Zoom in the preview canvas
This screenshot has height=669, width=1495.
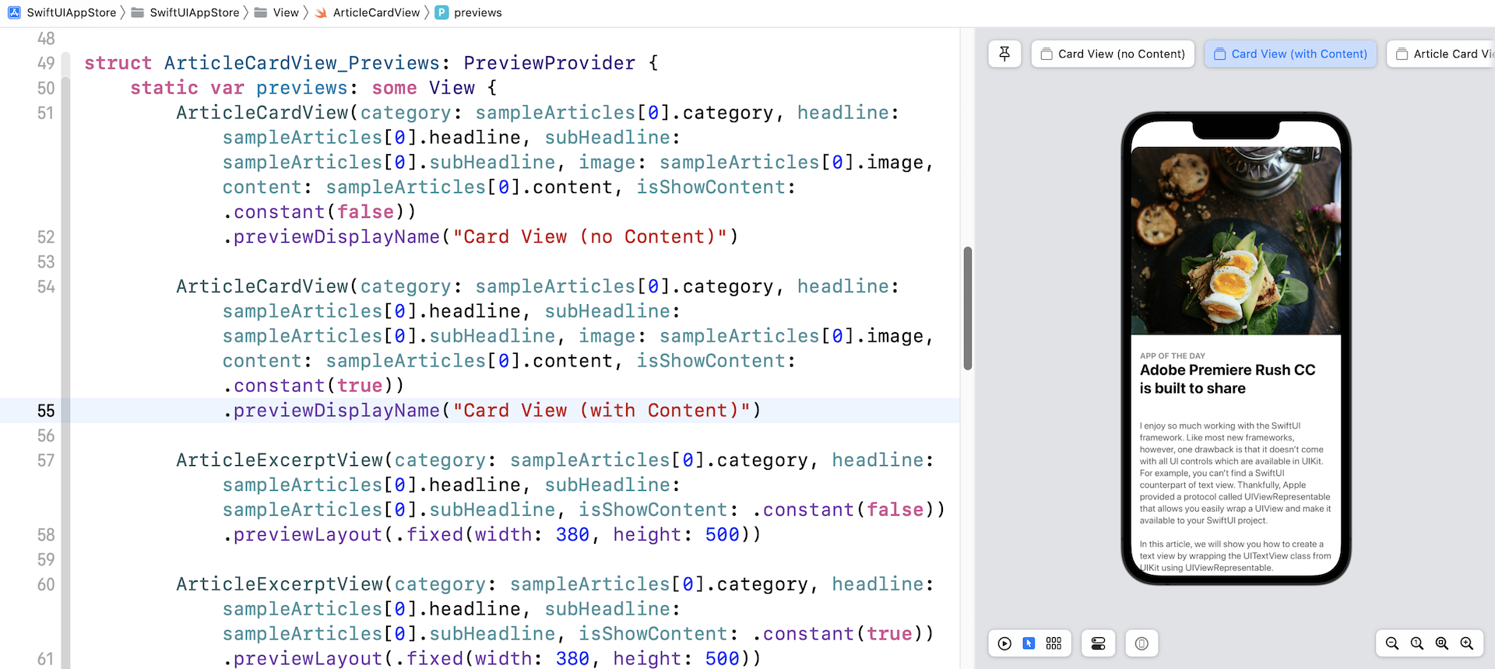point(1467,643)
